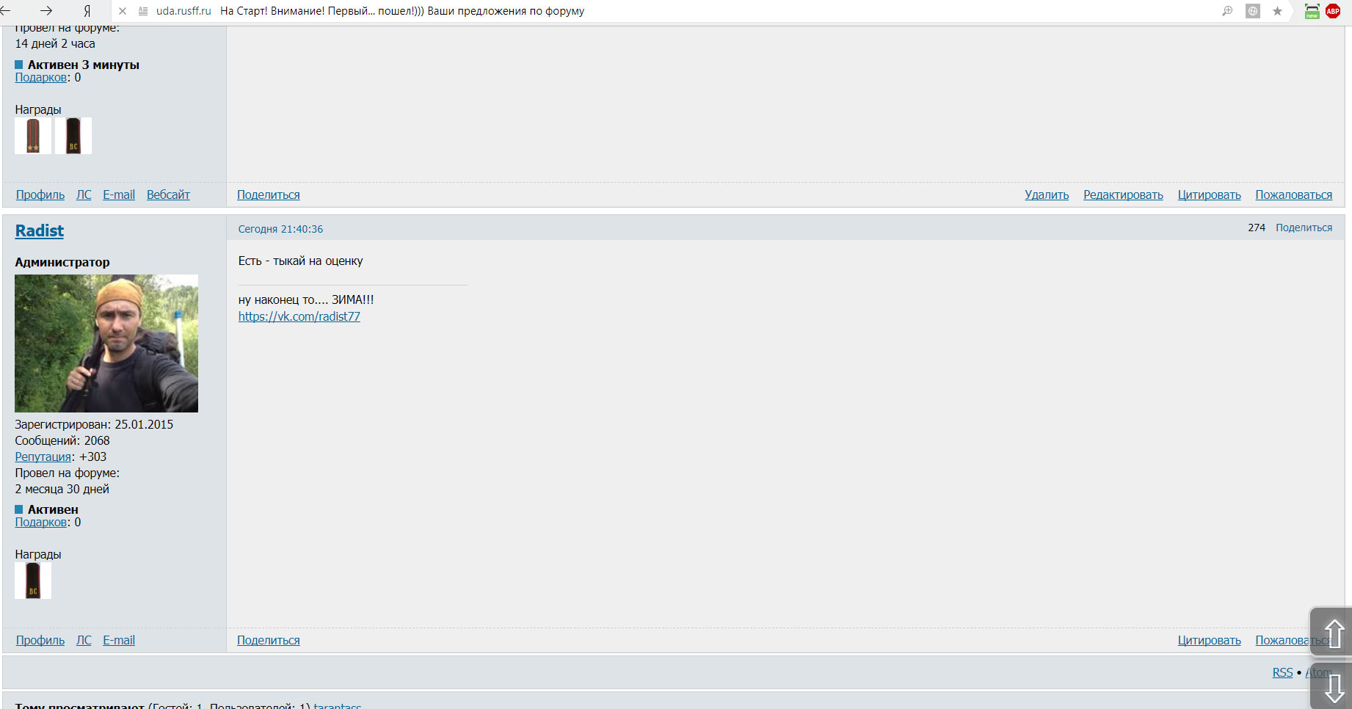Bookmark this page with the star icon

1277,11
